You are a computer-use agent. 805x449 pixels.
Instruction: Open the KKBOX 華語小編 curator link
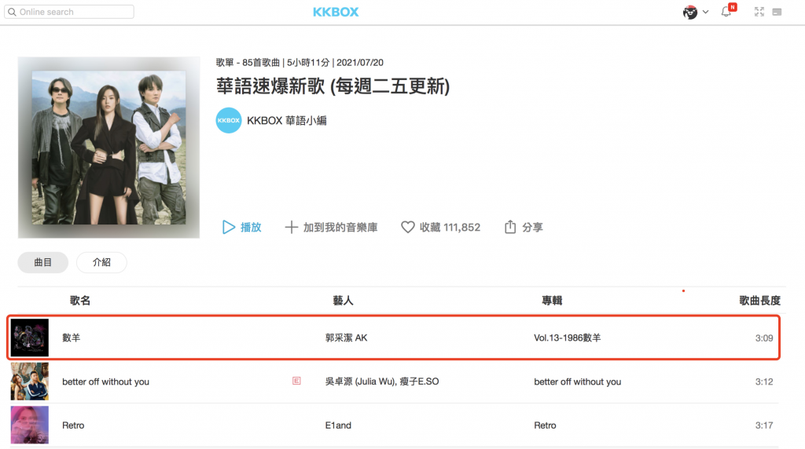[x=286, y=120]
